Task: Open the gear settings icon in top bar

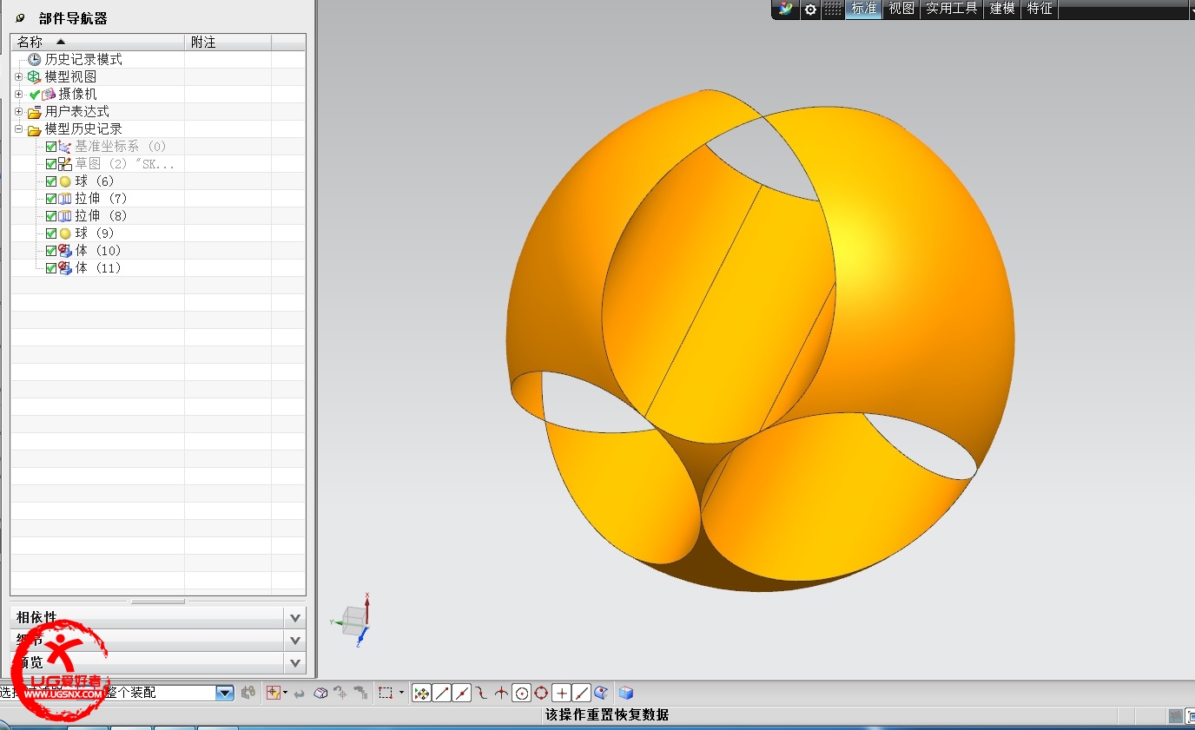Action: pos(810,9)
